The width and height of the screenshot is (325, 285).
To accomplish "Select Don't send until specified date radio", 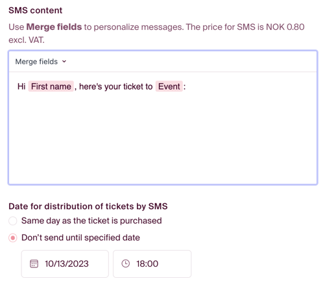I will (x=13, y=238).
